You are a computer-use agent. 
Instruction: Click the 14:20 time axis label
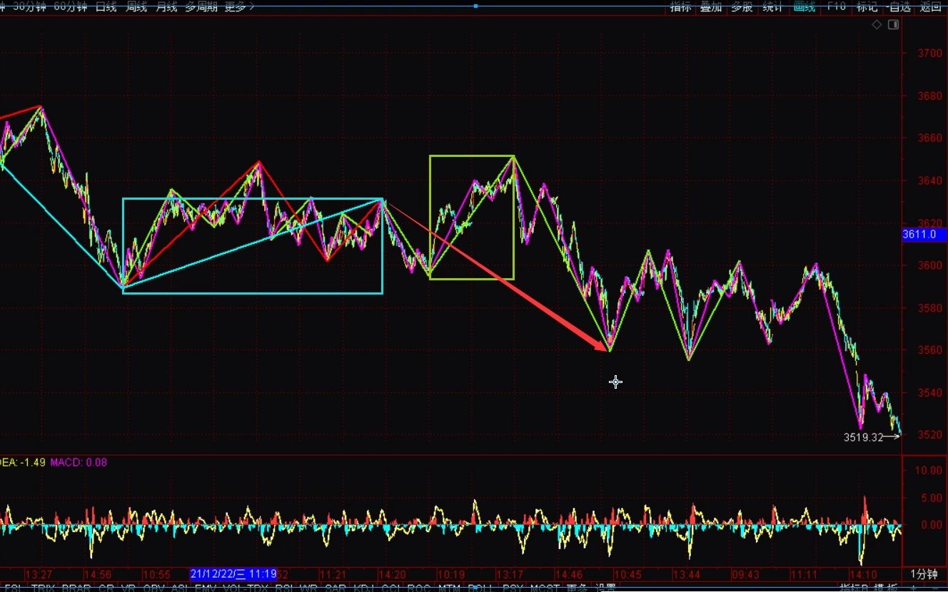(x=392, y=574)
